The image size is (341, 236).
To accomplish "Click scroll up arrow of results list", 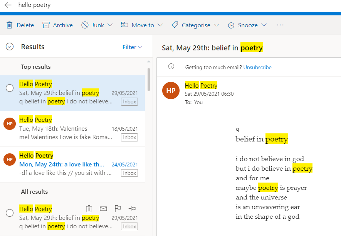I will tap(149, 61).
